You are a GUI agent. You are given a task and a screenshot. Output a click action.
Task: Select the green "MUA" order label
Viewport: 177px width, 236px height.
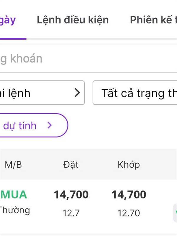(x=14, y=195)
